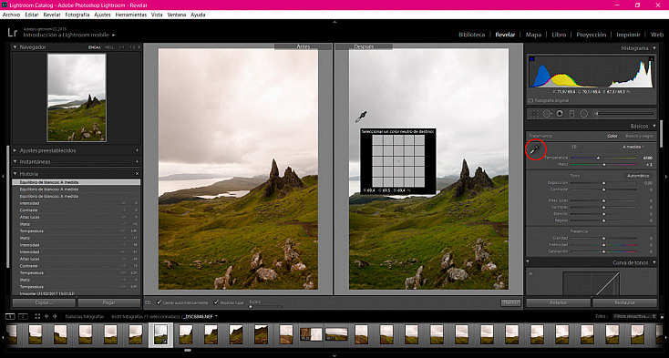This screenshot has width=669, height=358.
Task: Open Filtros desactivados filter dropdown
Action: click(635, 317)
